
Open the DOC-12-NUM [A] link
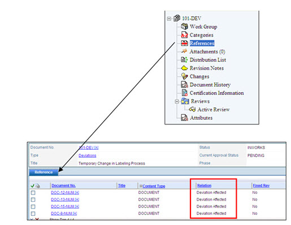(x=65, y=193)
